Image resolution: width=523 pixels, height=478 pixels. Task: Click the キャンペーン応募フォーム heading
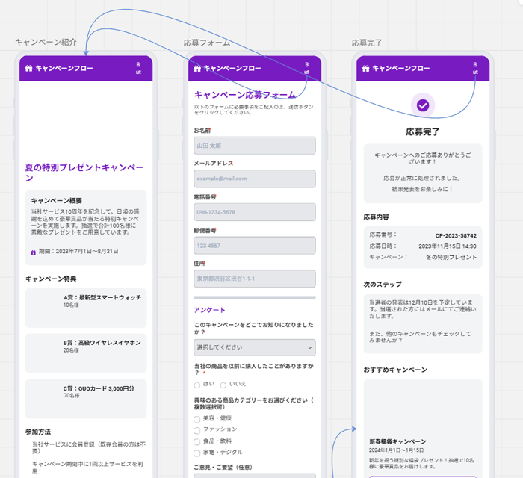coord(245,95)
